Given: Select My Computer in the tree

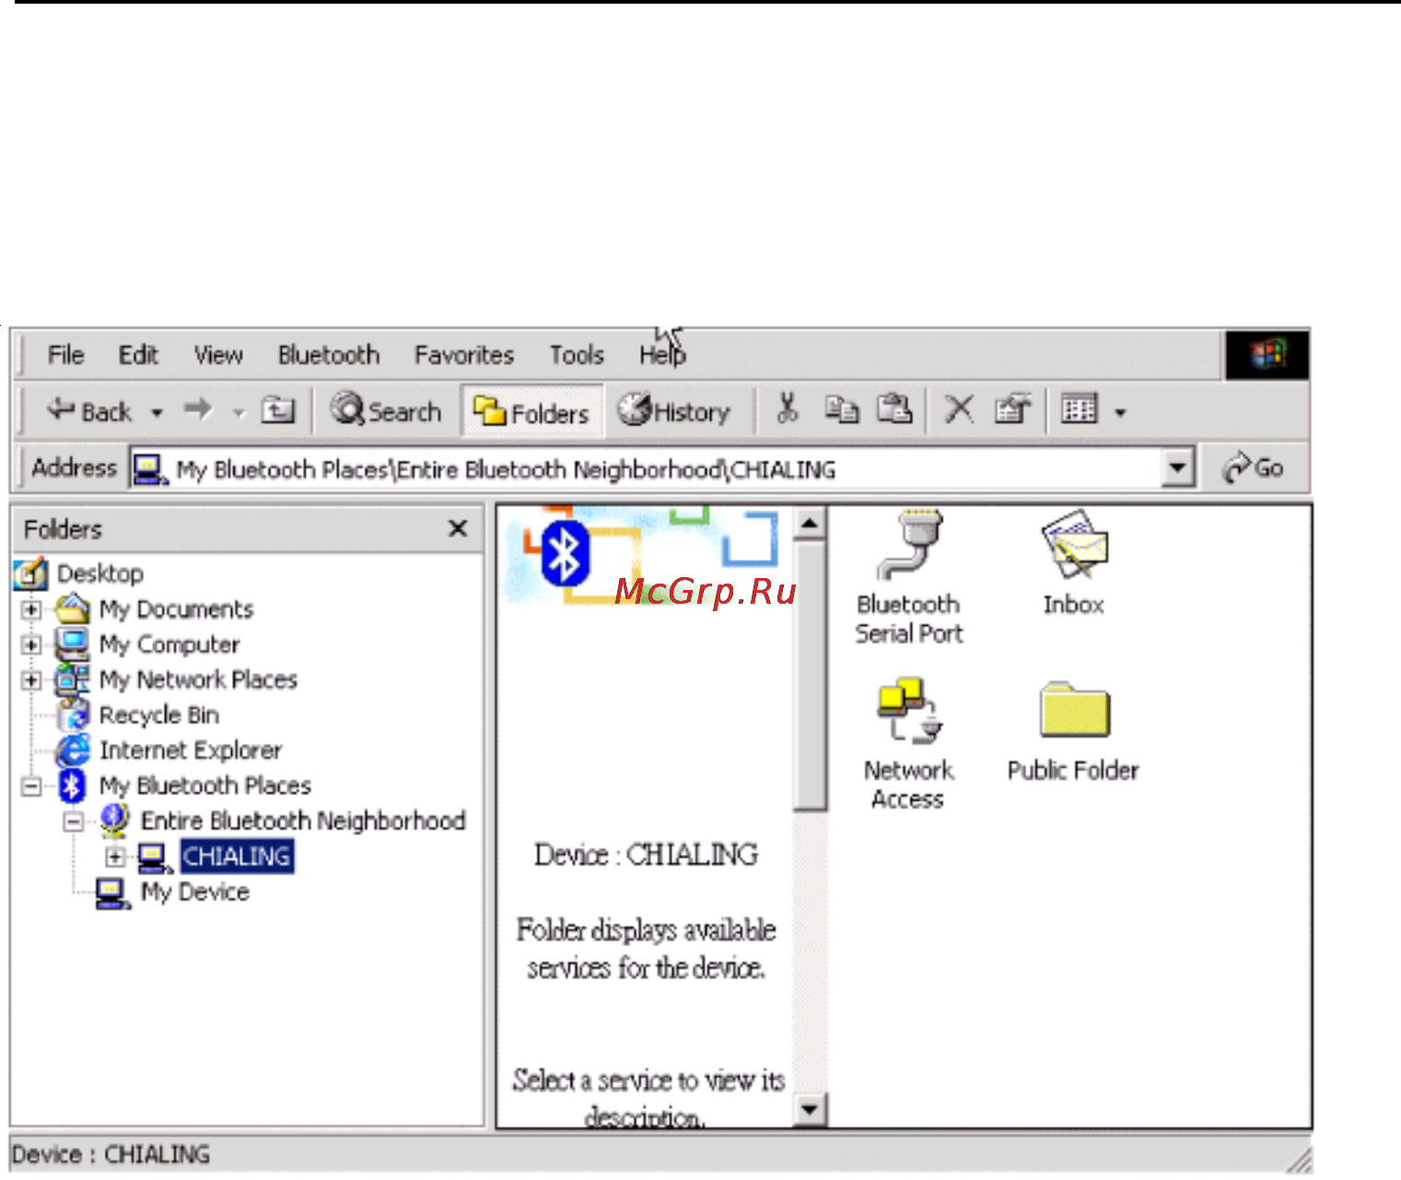Looking at the screenshot, I should [x=169, y=644].
